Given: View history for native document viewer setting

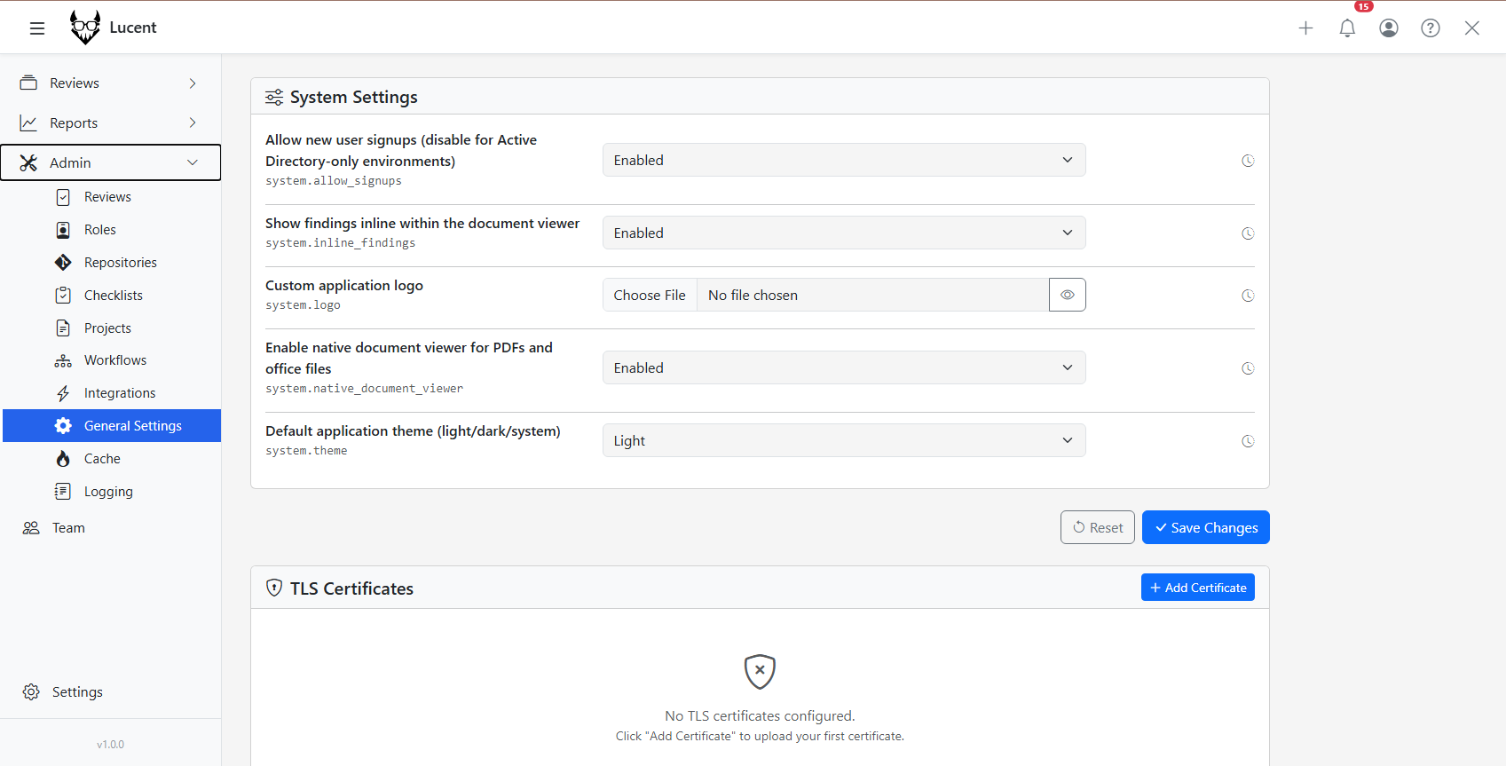Looking at the screenshot, I should (x=1248, y=368).
